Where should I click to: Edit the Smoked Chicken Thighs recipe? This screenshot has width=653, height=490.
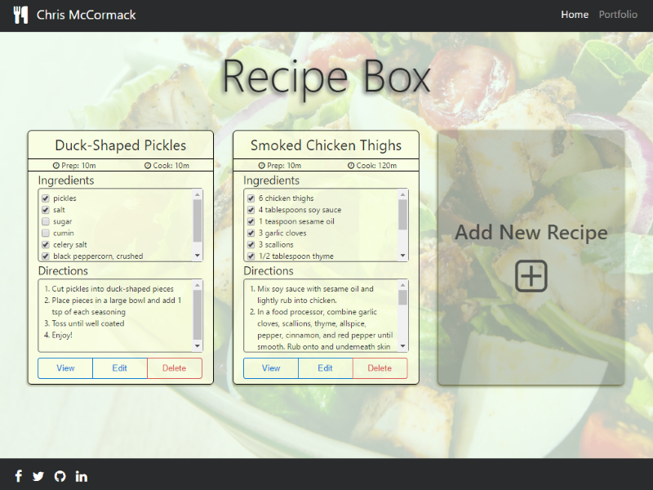(x=325, y=368)
